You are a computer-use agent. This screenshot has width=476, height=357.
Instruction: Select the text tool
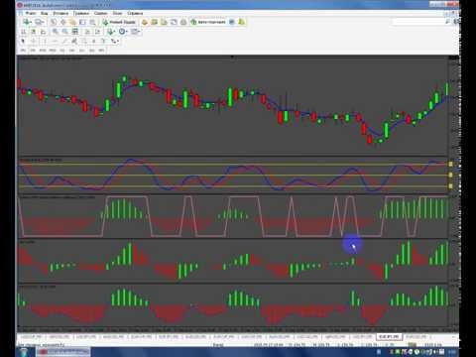coord(94,41)
